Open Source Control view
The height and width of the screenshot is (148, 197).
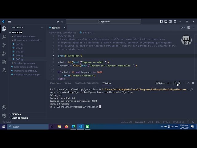[x=4, y=45]
